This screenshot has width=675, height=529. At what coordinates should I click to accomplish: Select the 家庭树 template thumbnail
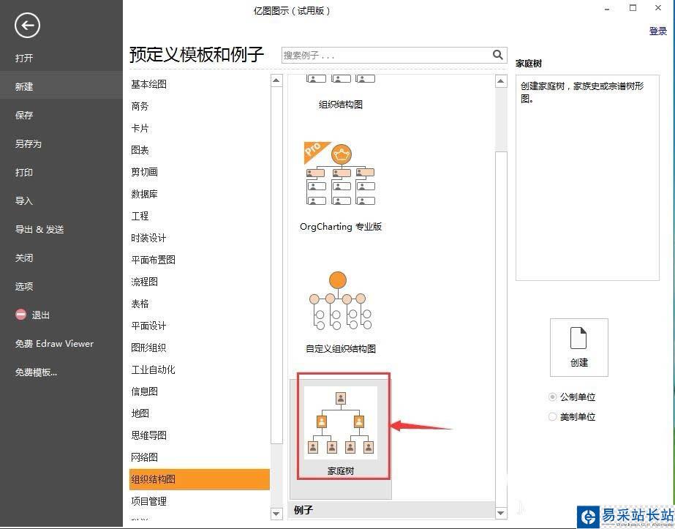coord(341,423)
